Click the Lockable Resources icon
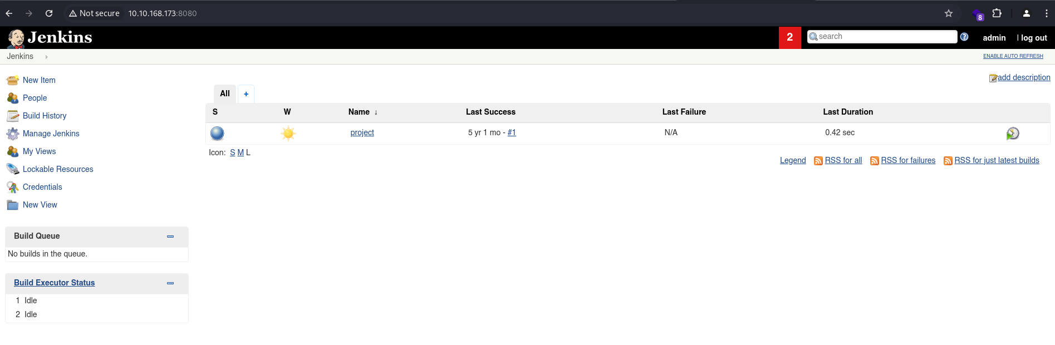The height and width of the screenshot is (345, 1055). (13, 169)
